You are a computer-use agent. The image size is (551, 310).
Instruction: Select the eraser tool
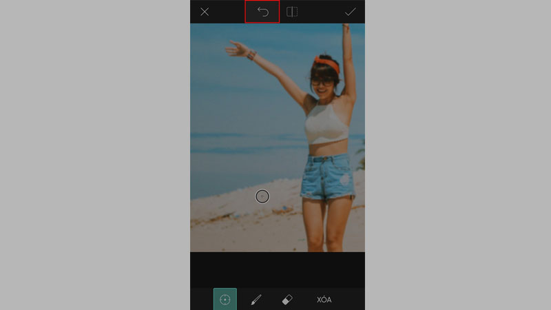(287, 300)
